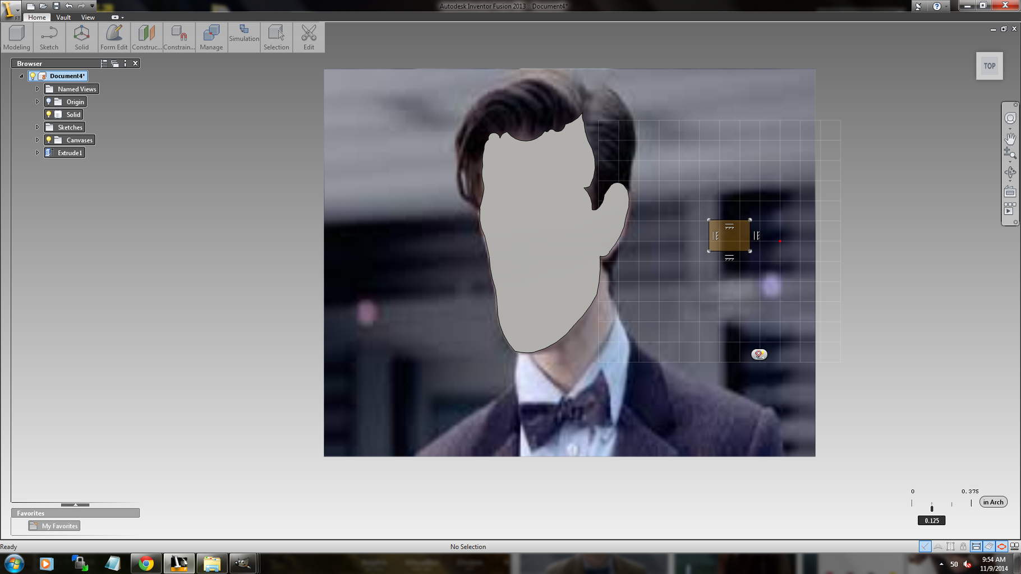
Task: Open the Simulation panel
Action: [x=244, y=38]
